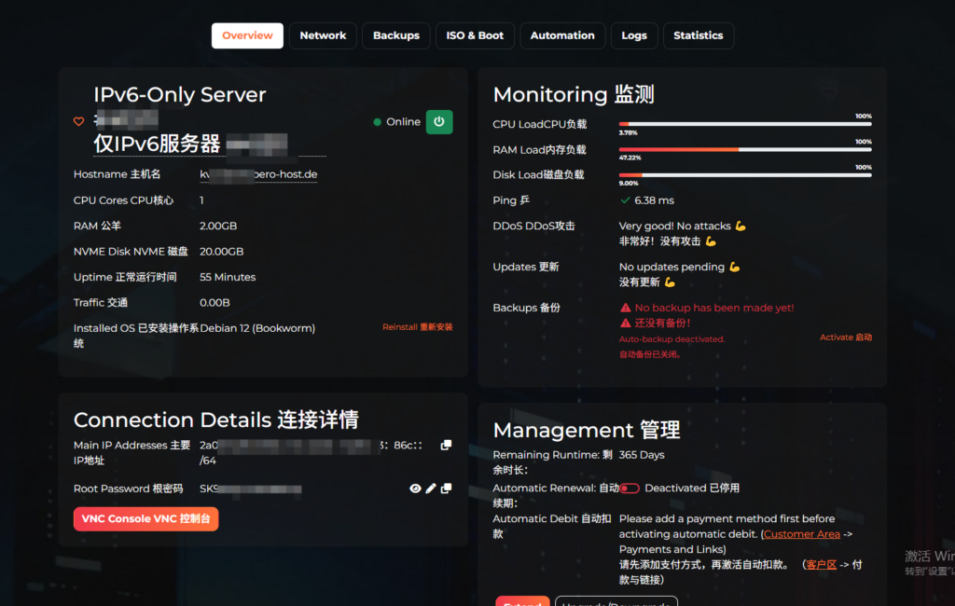
Task: Go to the ISO & Boot tab
Action: [475, 35]
